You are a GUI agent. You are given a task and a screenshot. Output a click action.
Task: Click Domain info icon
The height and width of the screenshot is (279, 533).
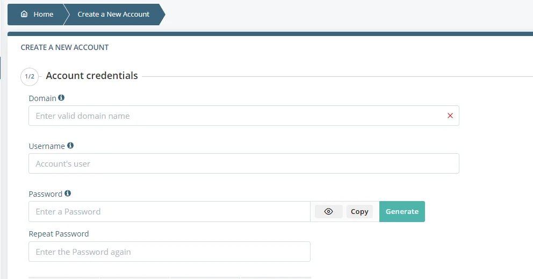pyautogui.click(x=61, y=98)
